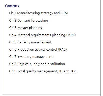Click the Ch.1 chapter number label
The image size is (103, 96).
tap(12, 13)
